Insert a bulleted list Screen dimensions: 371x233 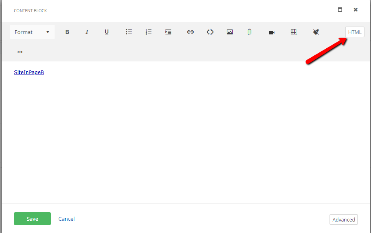(129, 32)
